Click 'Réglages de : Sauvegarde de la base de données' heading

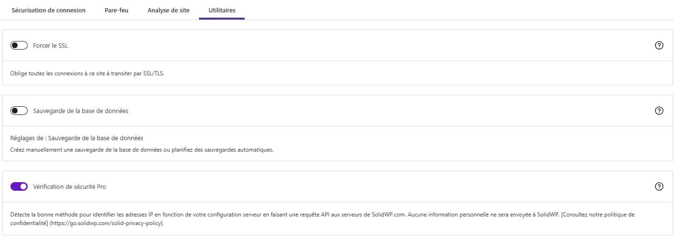pyautogui.click(x=77, y=138)
